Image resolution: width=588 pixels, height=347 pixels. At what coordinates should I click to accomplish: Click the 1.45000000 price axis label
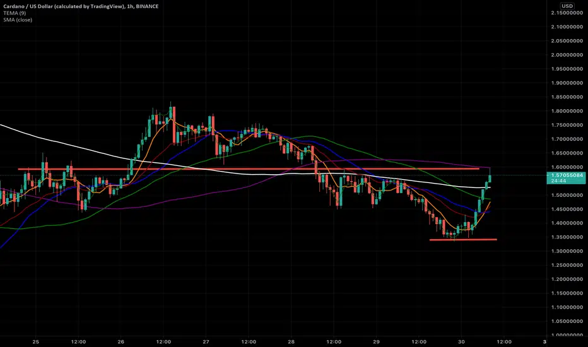pyautogui.click(x=567, y=209)
